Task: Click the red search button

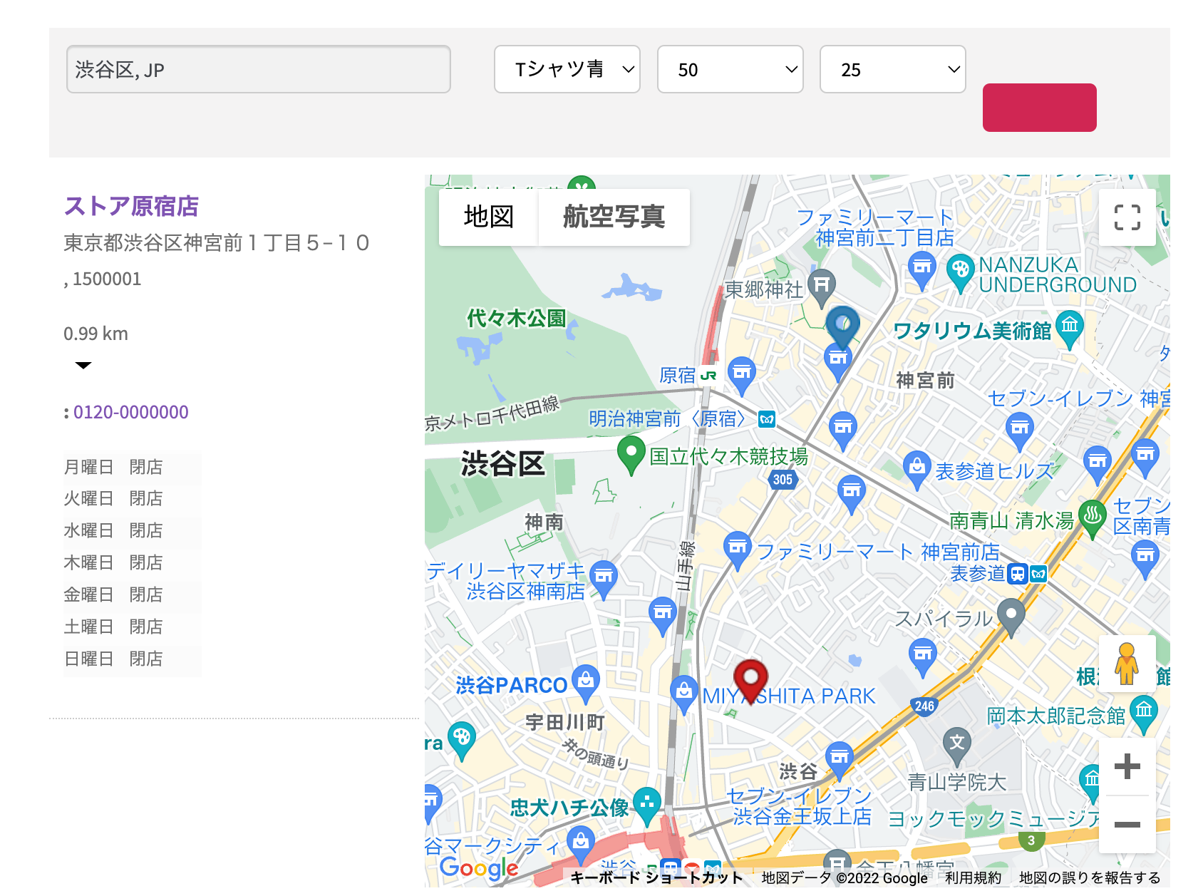Action: (x=1040, y=108)
